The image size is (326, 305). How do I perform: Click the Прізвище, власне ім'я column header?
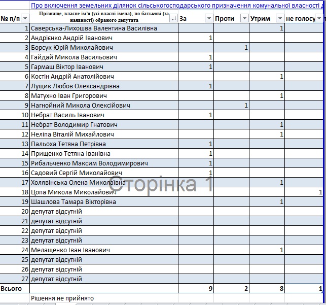click(104, 17)
